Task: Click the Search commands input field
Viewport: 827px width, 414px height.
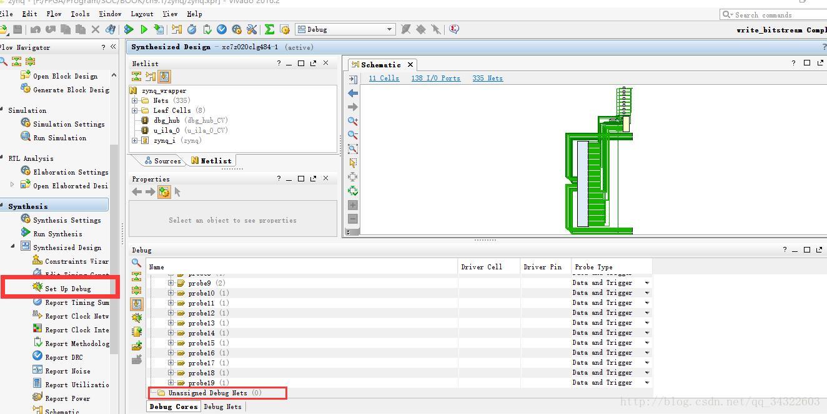Action: pos(773,14)
